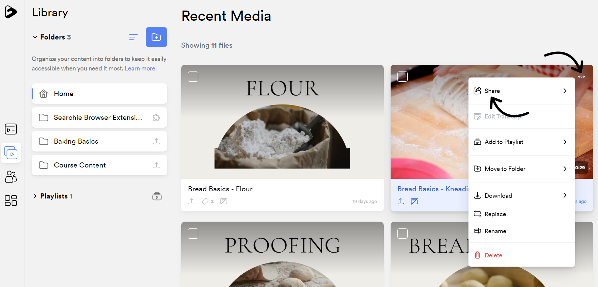Image resolution: width=598 pixels, height=287 pixels.
Task: Open the audience people icon
Action: [x=11, y=177]
